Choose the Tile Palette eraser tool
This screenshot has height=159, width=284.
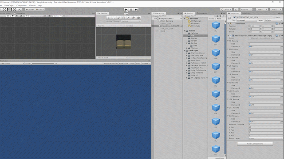pyautogui.click(x=134, y=18)
